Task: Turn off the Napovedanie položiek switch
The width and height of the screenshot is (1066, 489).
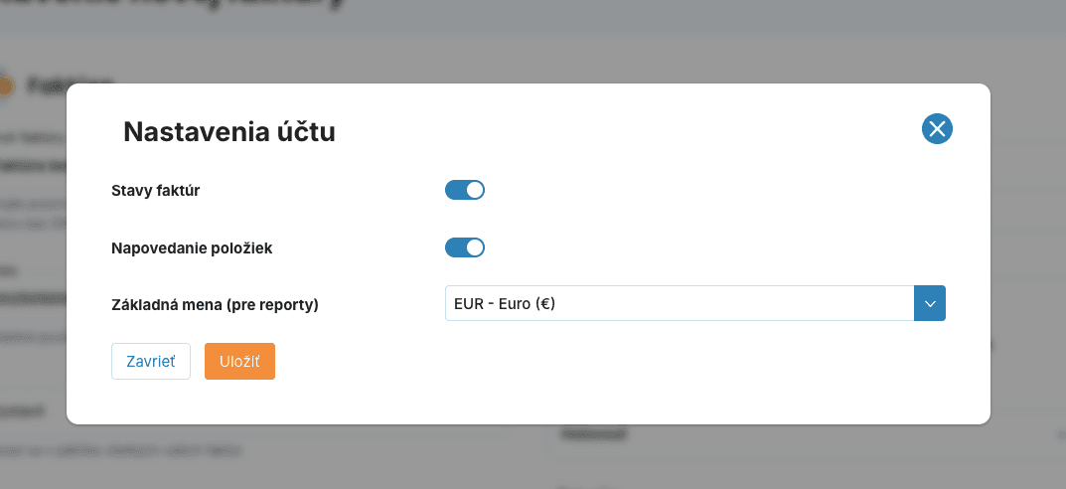Action: click(464, 247)
